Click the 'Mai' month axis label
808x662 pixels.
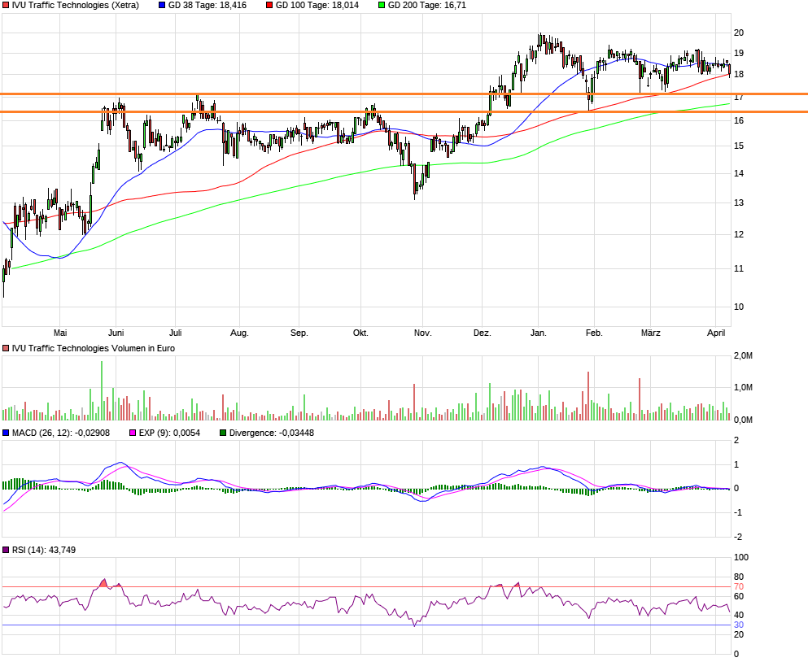point(60,333)
